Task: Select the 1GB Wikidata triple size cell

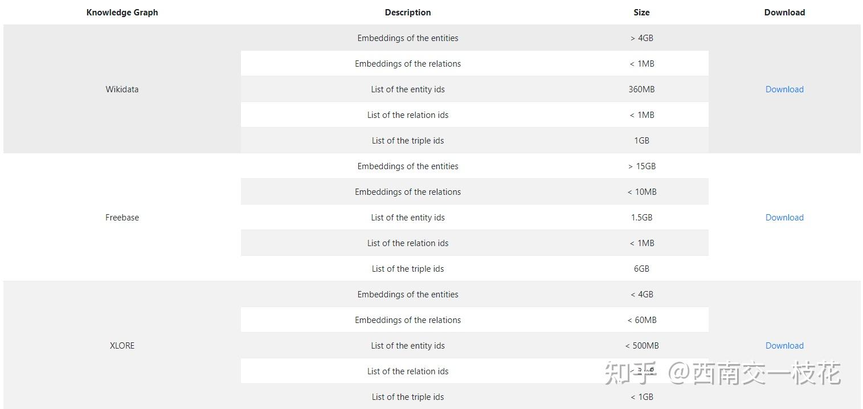Action: pyautogui.click(x=641, y=141)
